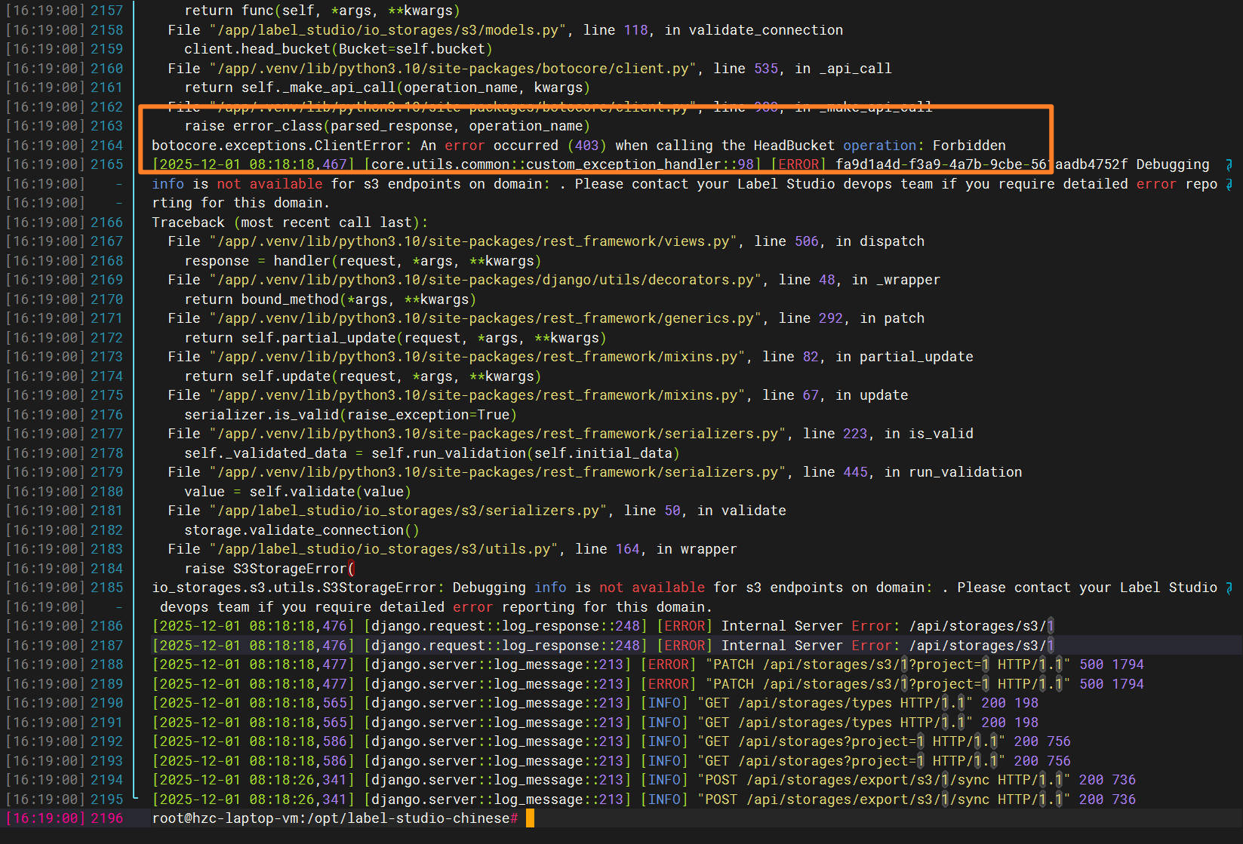
Task: Click the orange cursor block after the prompt
Action: 530,818
